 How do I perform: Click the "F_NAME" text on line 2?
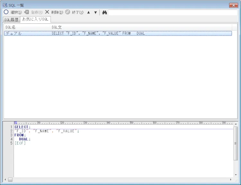point(42,131)
